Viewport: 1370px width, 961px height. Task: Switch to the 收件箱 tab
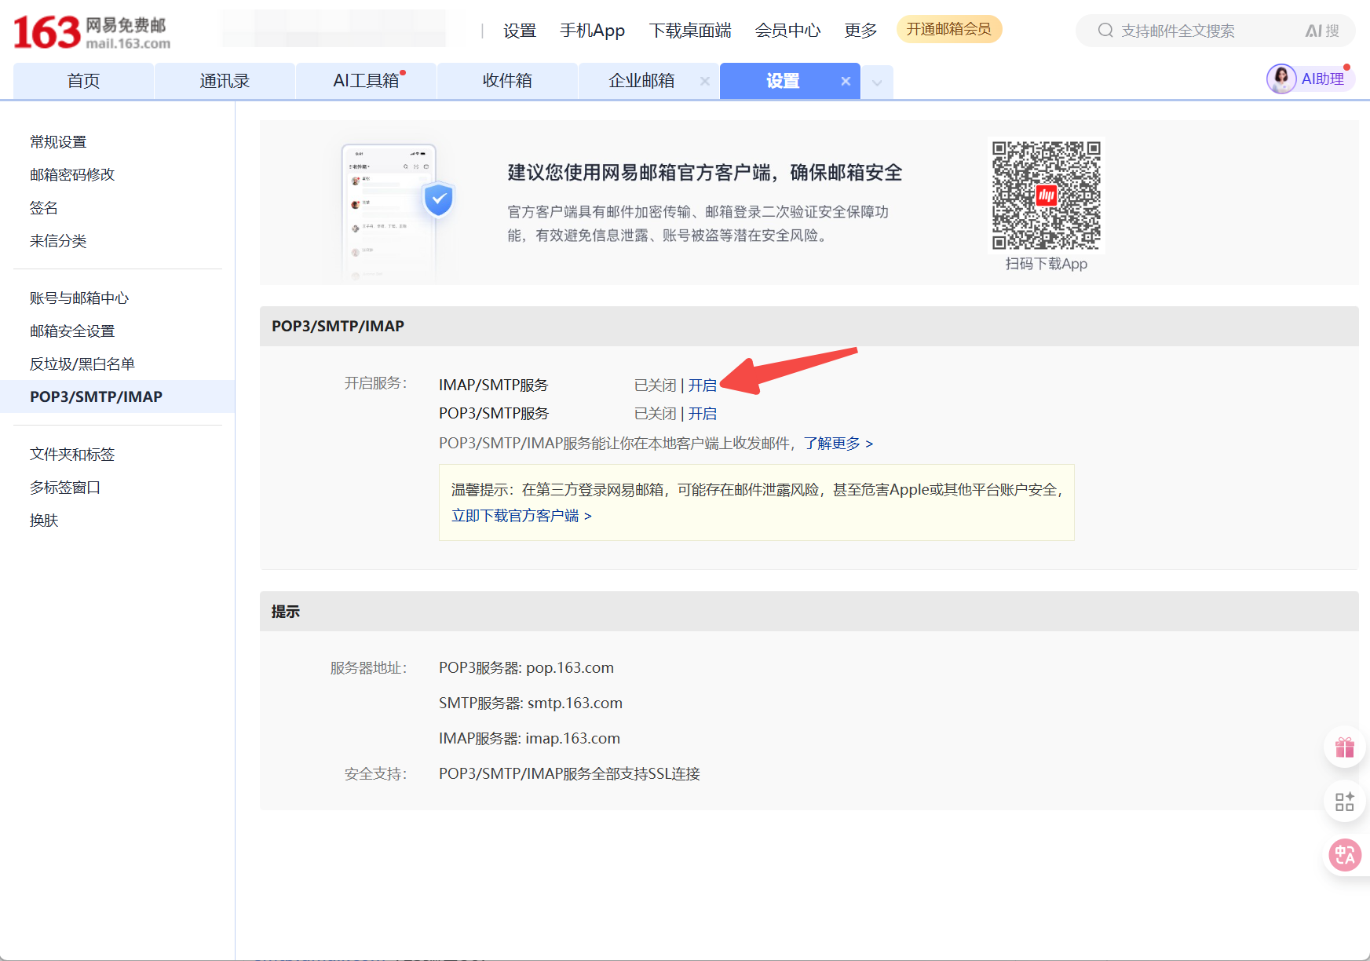pyautogui.click(x=507, y=81)
